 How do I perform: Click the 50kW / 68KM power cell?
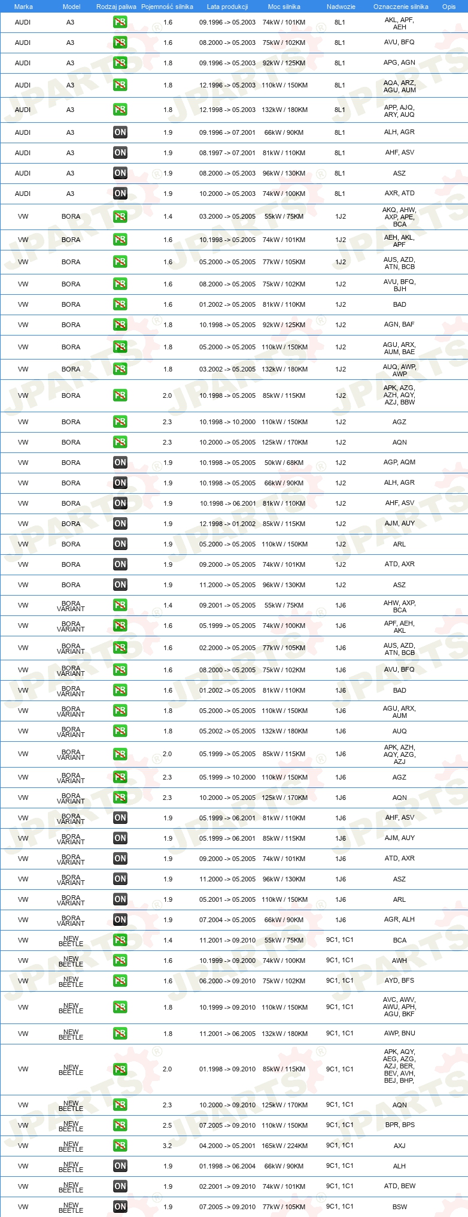click(x=284, y=463)
